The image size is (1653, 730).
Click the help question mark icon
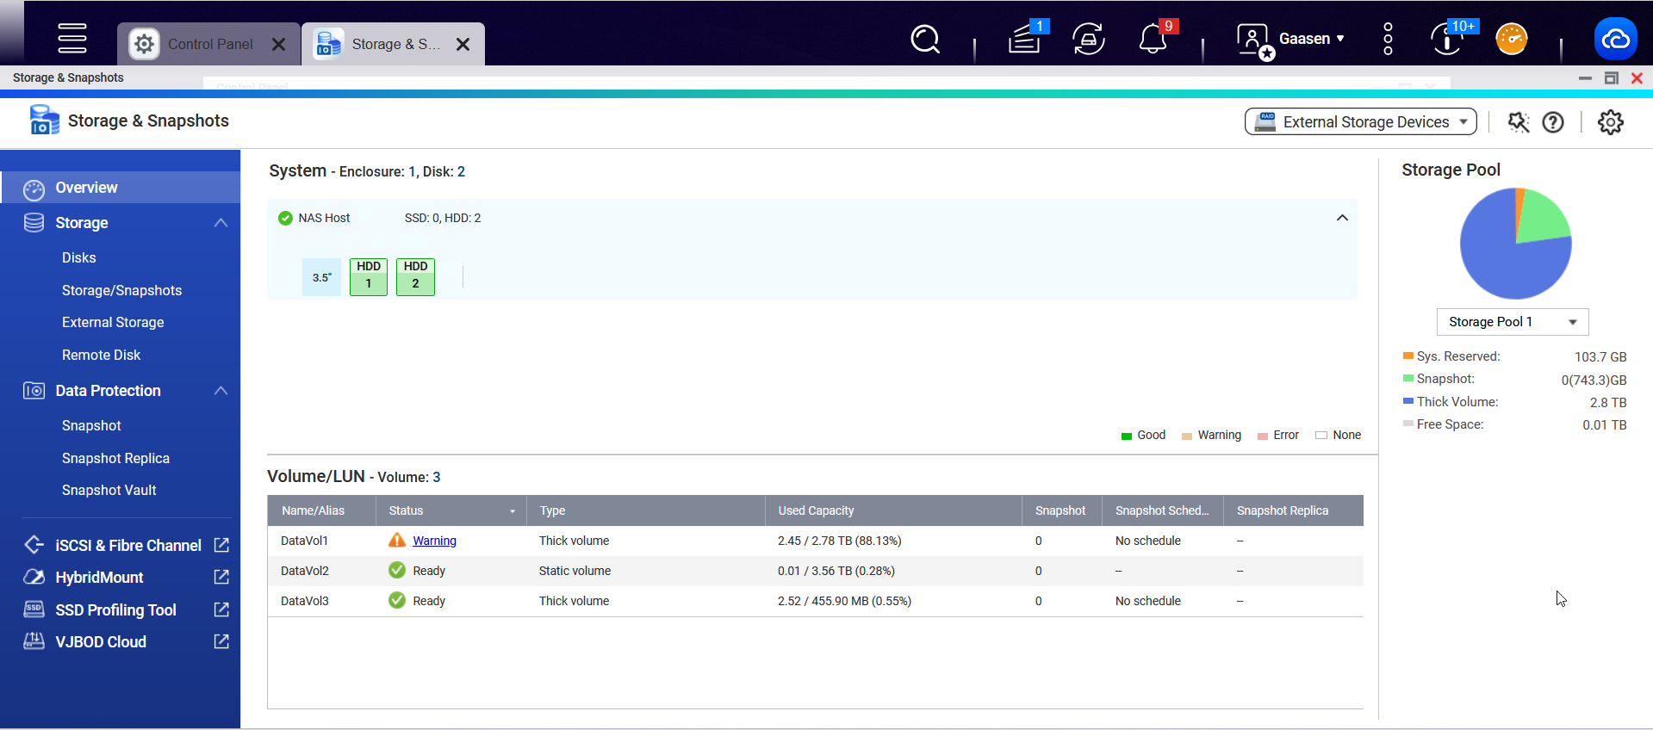pyautogui.click(x=1552, y=122)
